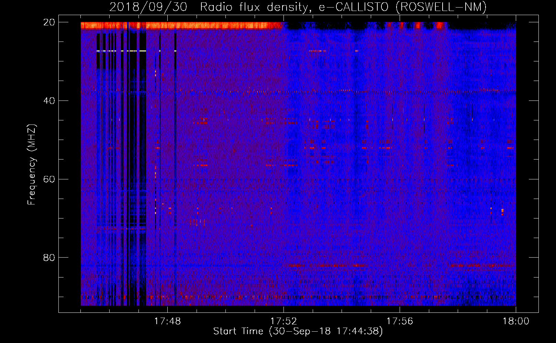The width and height of the screenshot is (556, 343).
Task: Select the 80 frequency tick label
Action: (49, 258)
